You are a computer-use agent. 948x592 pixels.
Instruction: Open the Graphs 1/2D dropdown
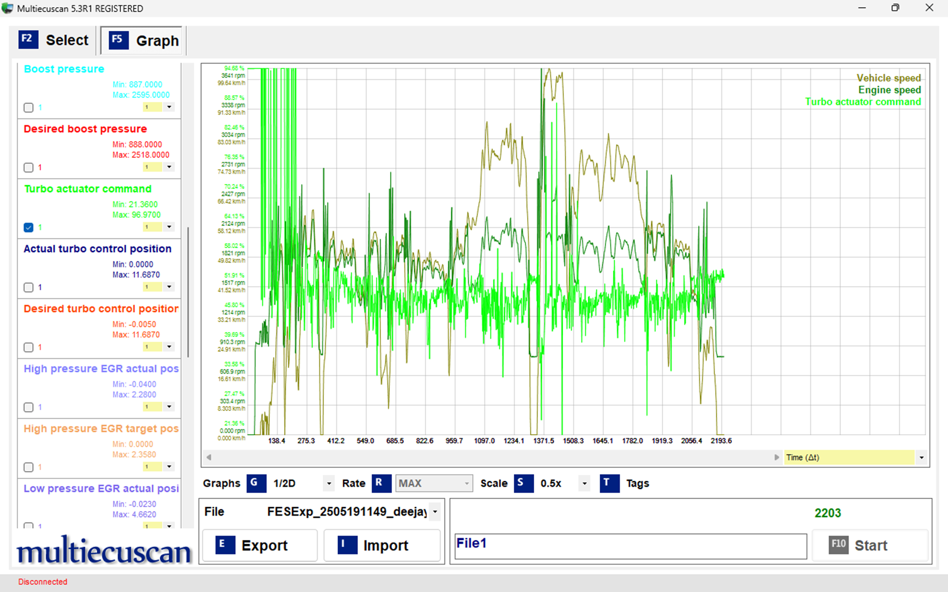(329, 484)
